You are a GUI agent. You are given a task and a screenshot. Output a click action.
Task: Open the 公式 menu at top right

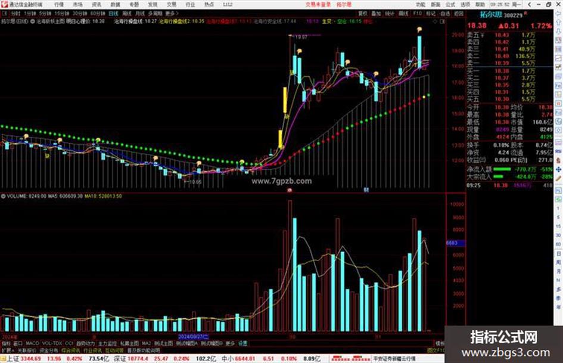click(x=450, y=5)
